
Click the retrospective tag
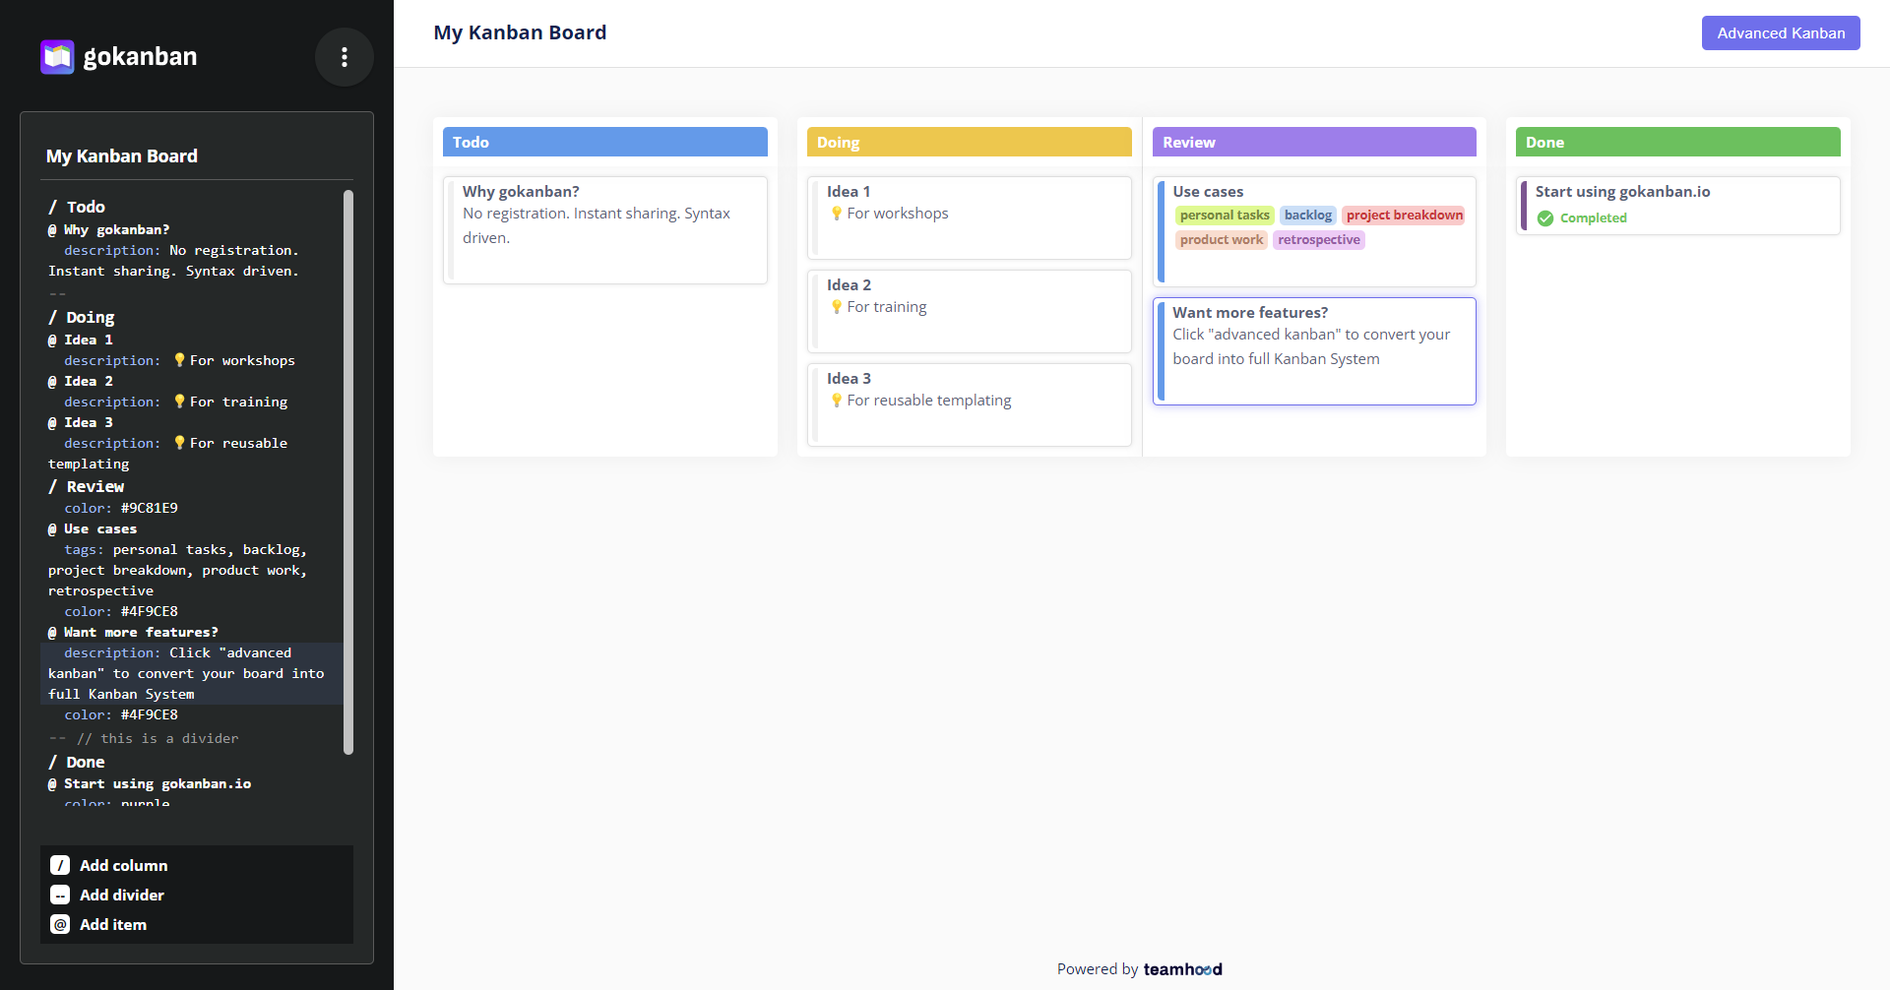pyautogui.click(x=1318, y=239)
